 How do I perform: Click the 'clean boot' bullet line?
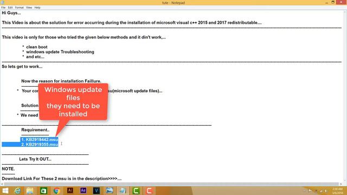click(37, 47)
